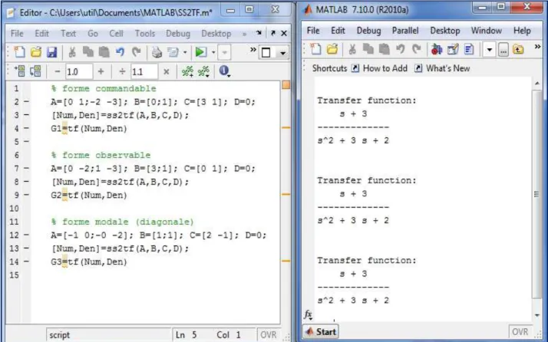Click the 1.1 multiply value field
The image size is (548, 342).
coord(144,71)
